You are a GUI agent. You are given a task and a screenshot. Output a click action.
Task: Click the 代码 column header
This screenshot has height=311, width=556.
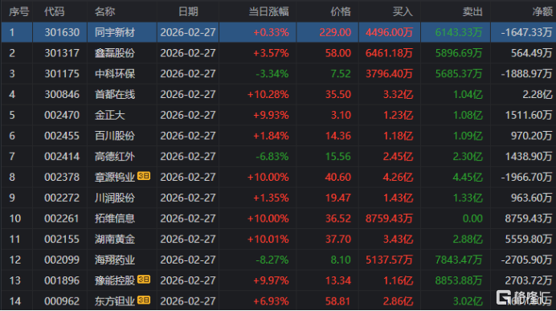[x=55, y=12]
